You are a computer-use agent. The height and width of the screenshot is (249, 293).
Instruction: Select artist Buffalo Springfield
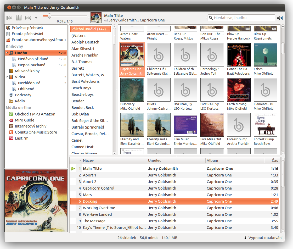pyautogui.click(x=88, y=127)
